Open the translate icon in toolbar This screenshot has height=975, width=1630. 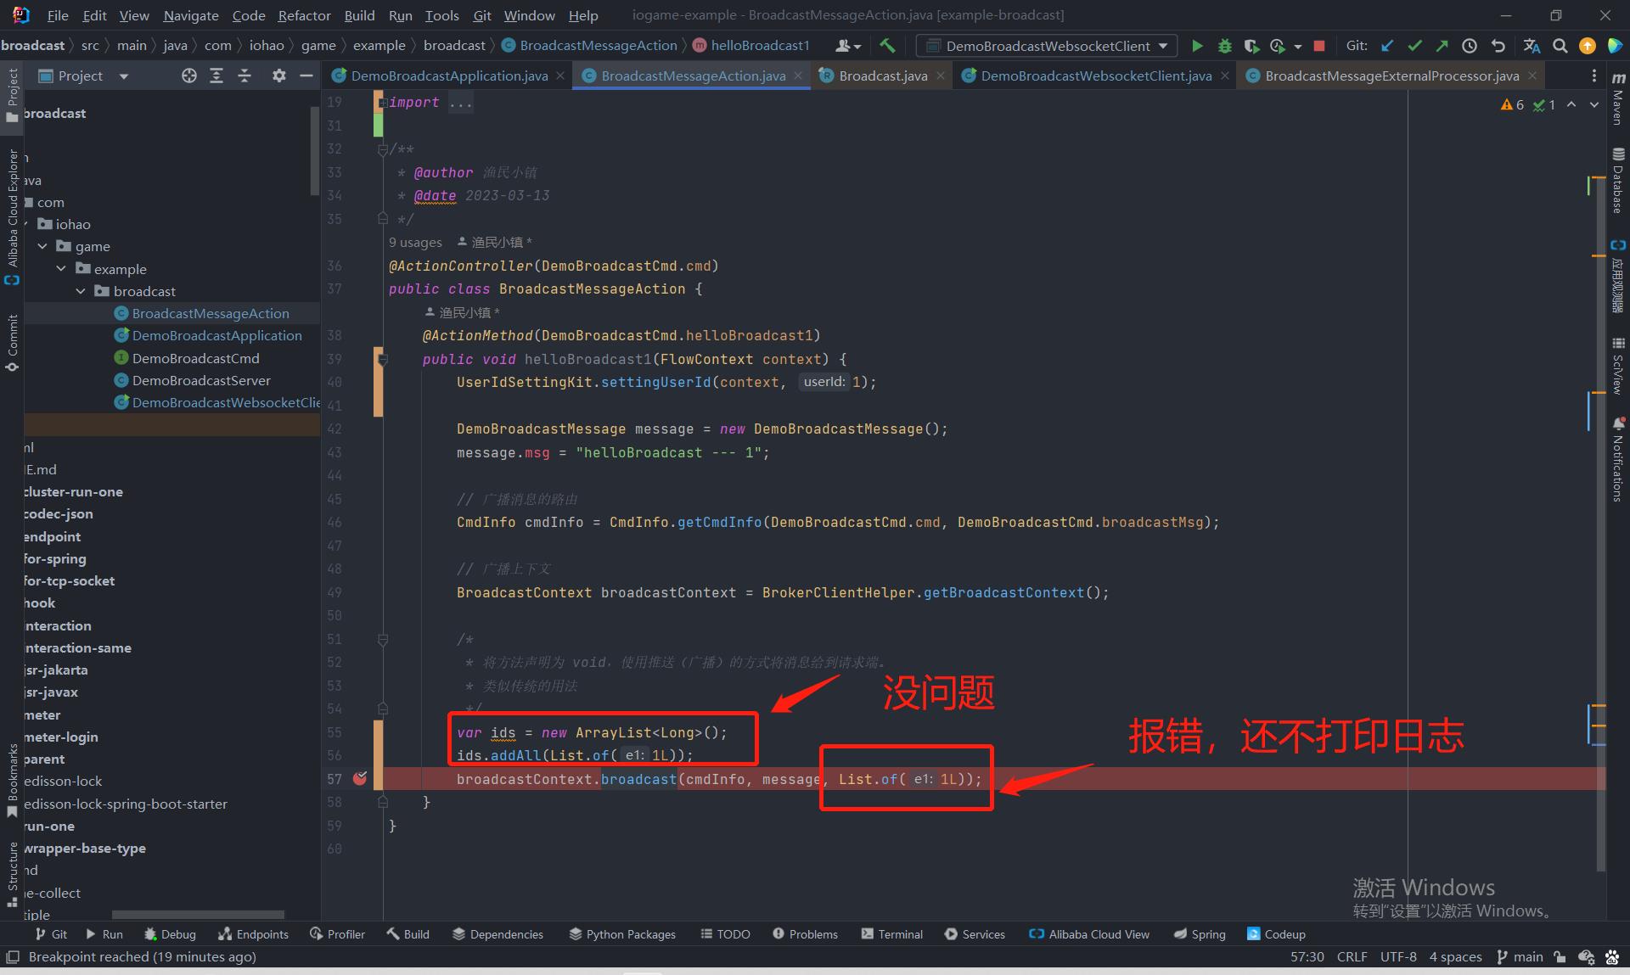point(1532,46)
